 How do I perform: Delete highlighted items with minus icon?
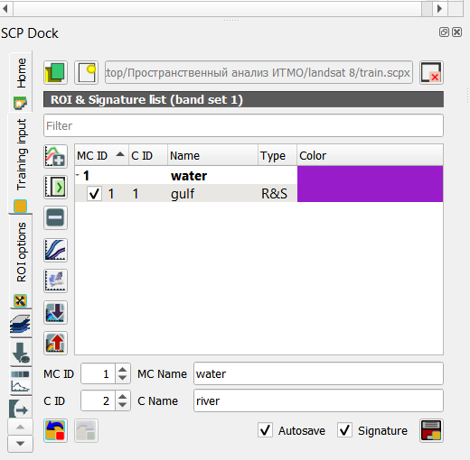pyautogui.click(x=55, y=217)
